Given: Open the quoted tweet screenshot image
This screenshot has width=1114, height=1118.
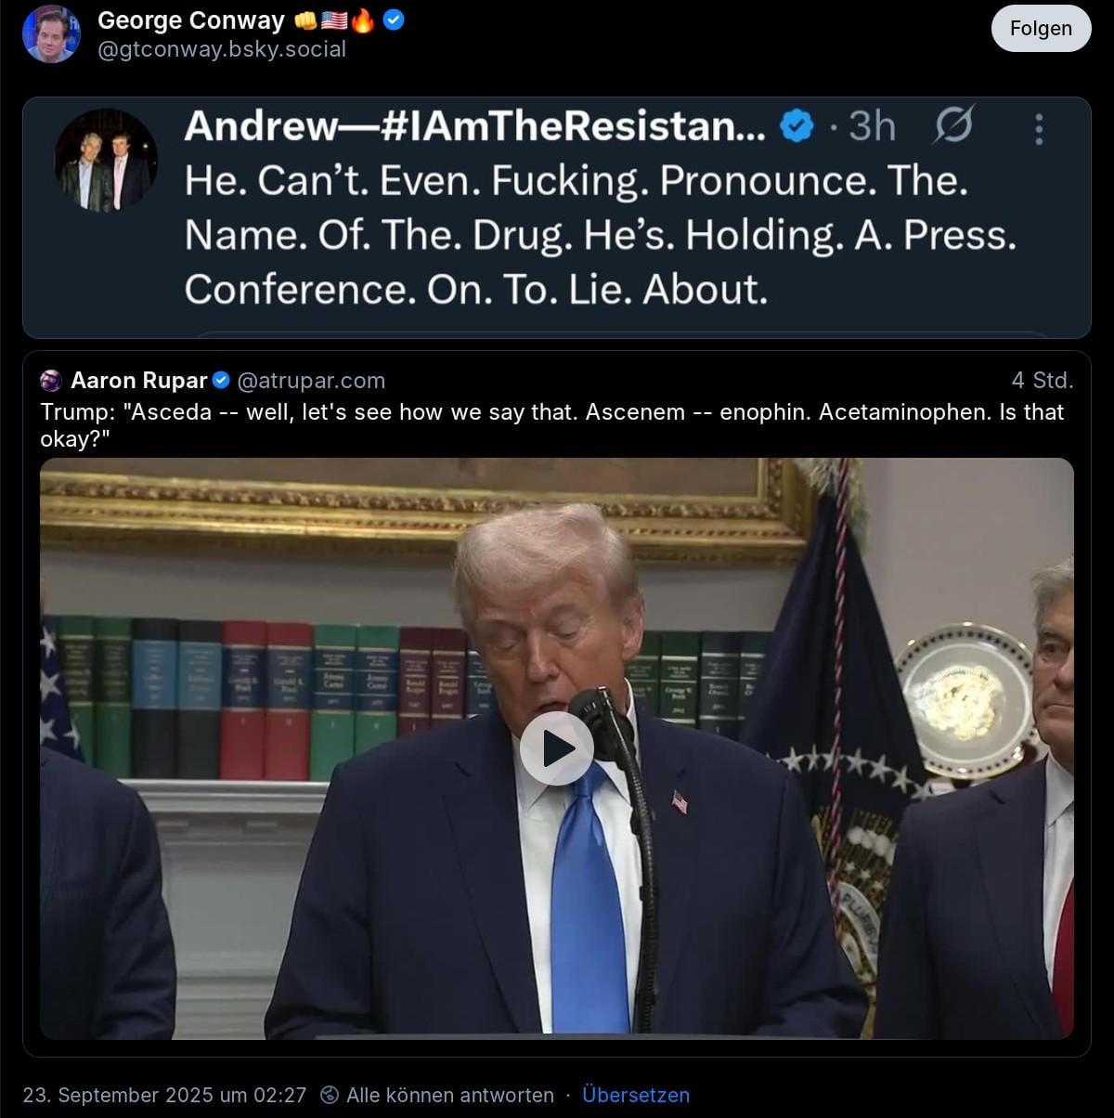Looking at the screenshot, I should click(x=557, y=217).
